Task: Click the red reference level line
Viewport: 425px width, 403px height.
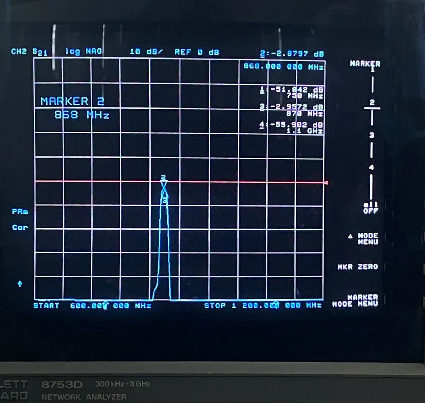Action: [x=248, y=182]
